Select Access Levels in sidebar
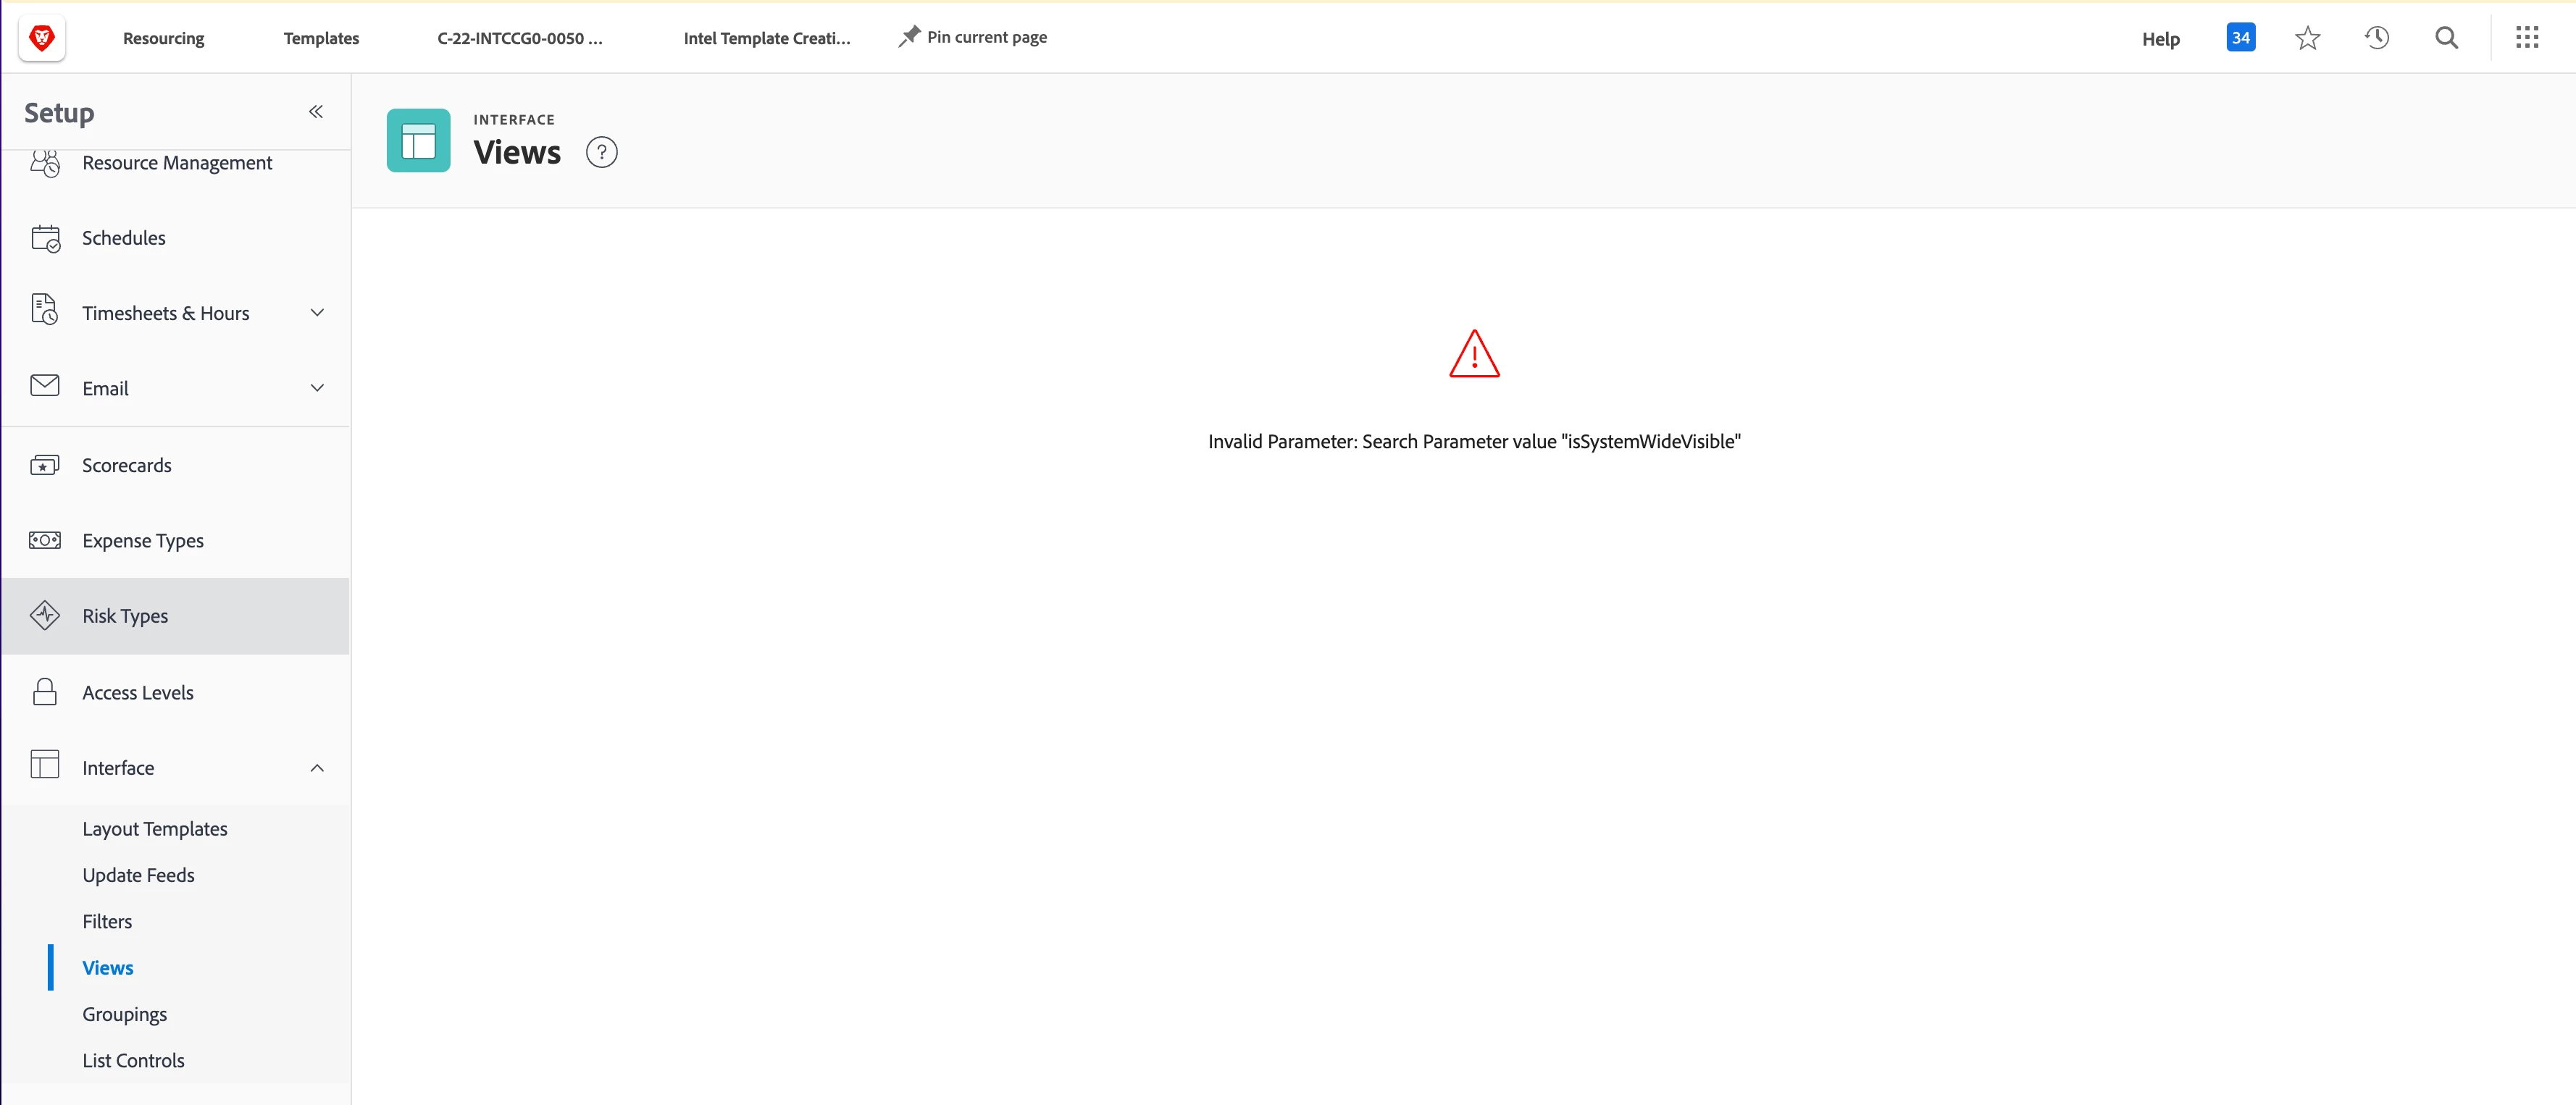Viewport: 2576px width, 1105px height. [x=138, y=693]
